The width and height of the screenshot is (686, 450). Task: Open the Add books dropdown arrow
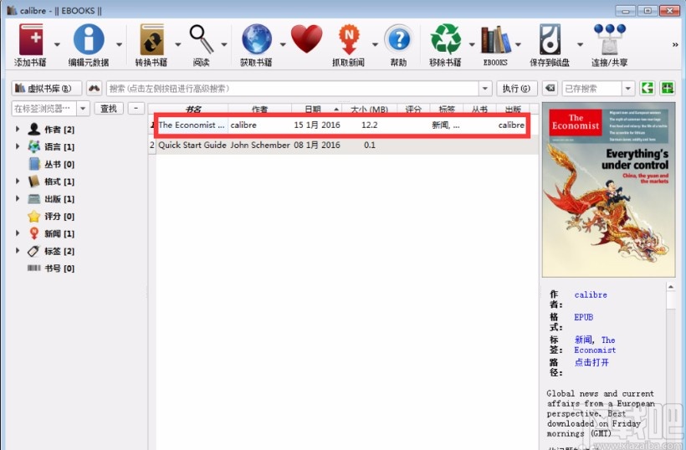(57, 44)
